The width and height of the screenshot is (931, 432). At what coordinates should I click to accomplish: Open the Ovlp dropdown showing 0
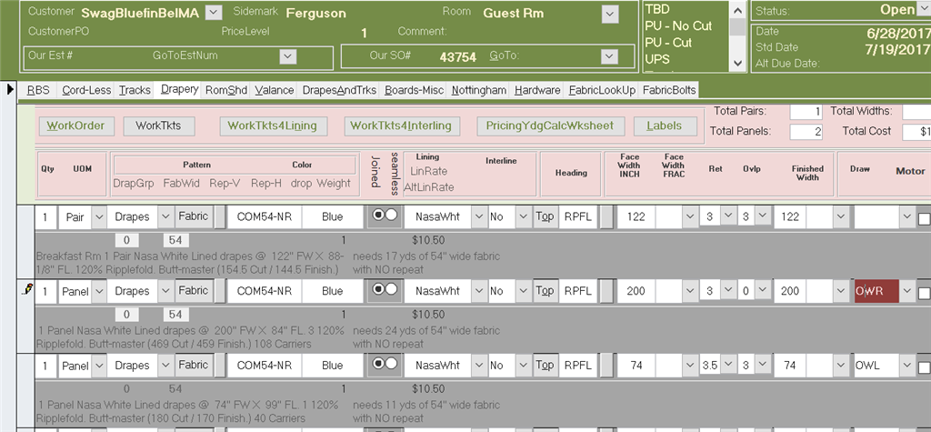(763, 290)
